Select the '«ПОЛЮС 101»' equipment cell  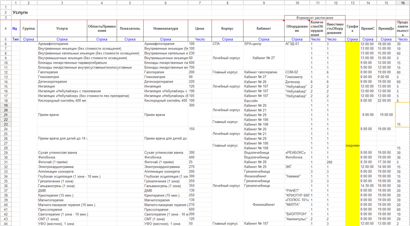297,200
